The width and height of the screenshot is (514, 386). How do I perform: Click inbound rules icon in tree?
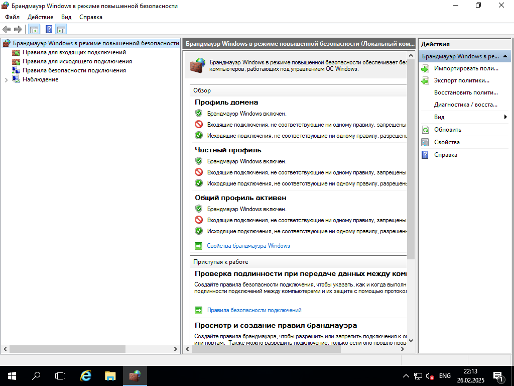coord(16,52)
